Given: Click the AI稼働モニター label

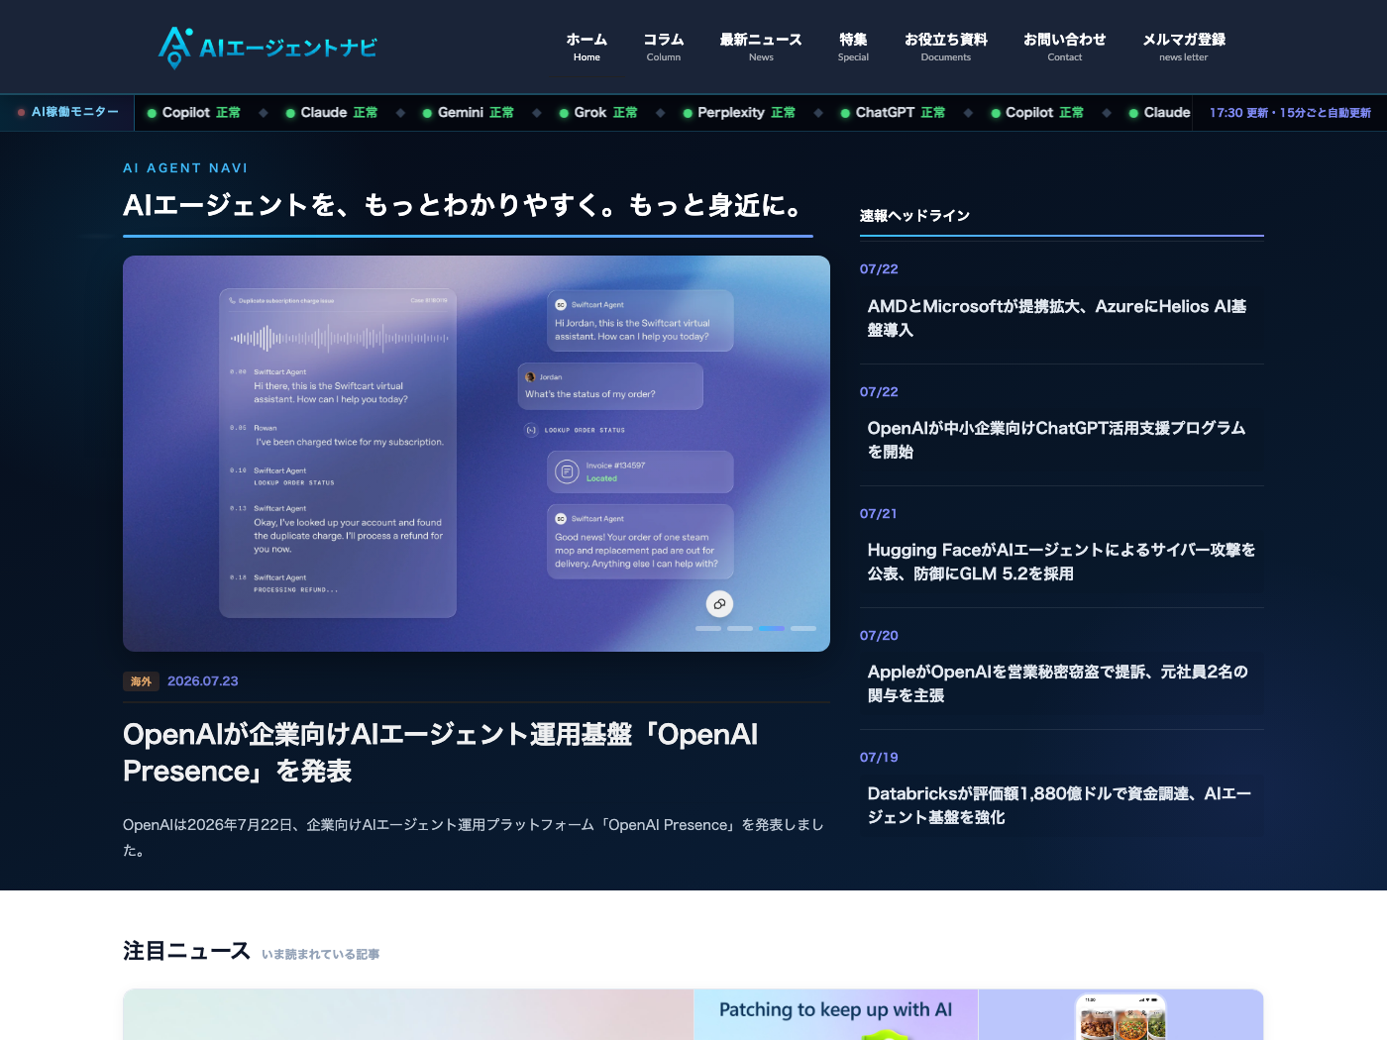Looking at the screenshot, I should (68, 112).
